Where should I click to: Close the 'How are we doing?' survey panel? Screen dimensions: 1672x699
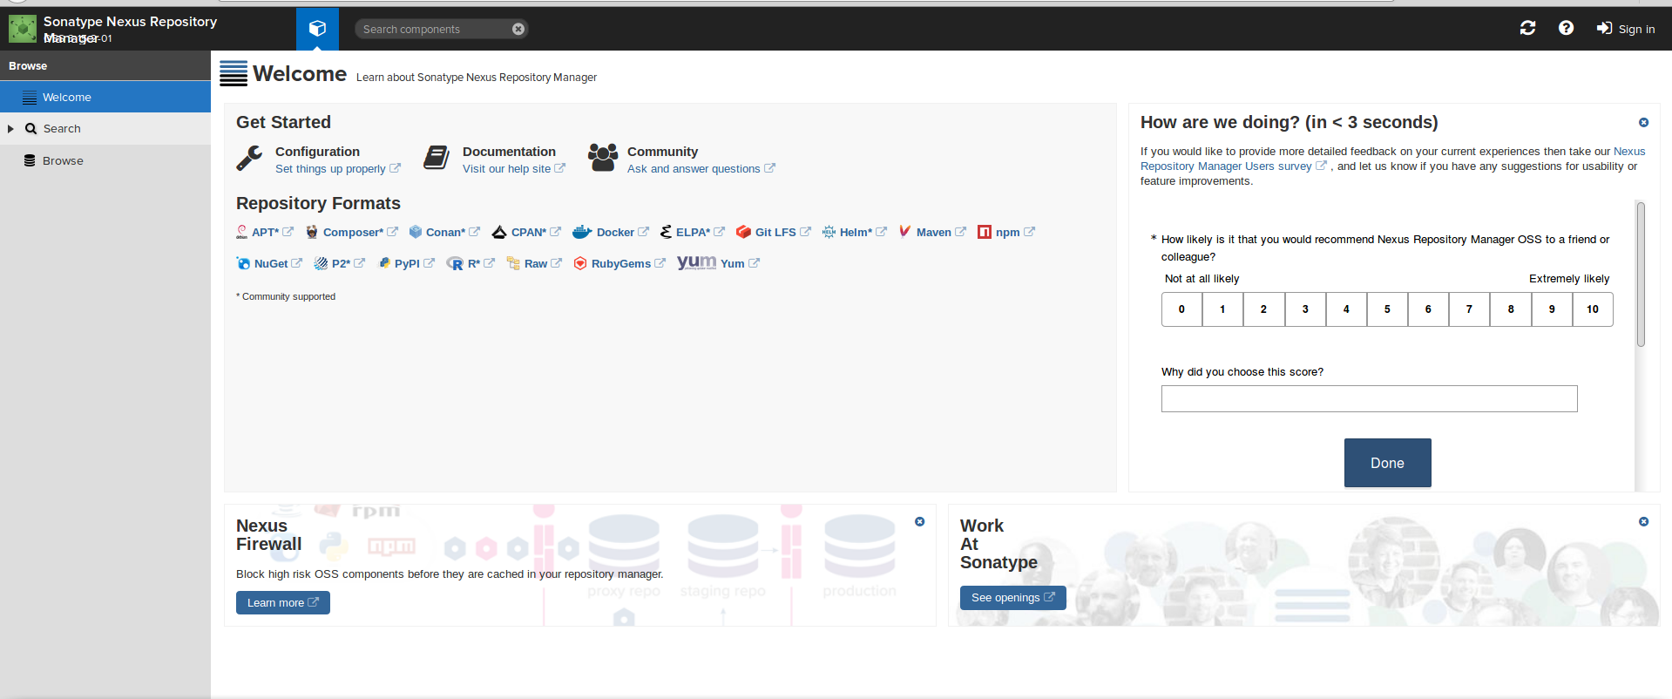point(1643,123)
